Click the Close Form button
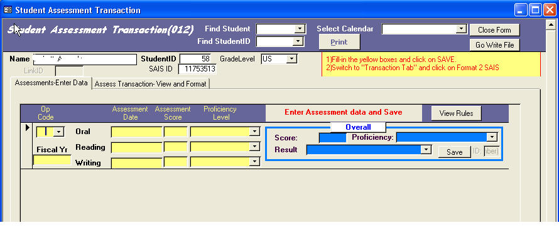The height and width of the screenshot is (240, 559). click(x=494, y=30)
